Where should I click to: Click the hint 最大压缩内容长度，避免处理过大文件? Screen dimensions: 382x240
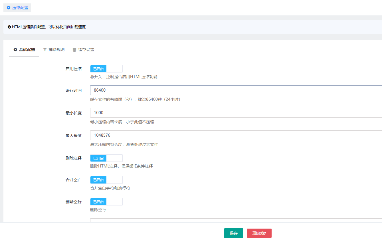124,144
